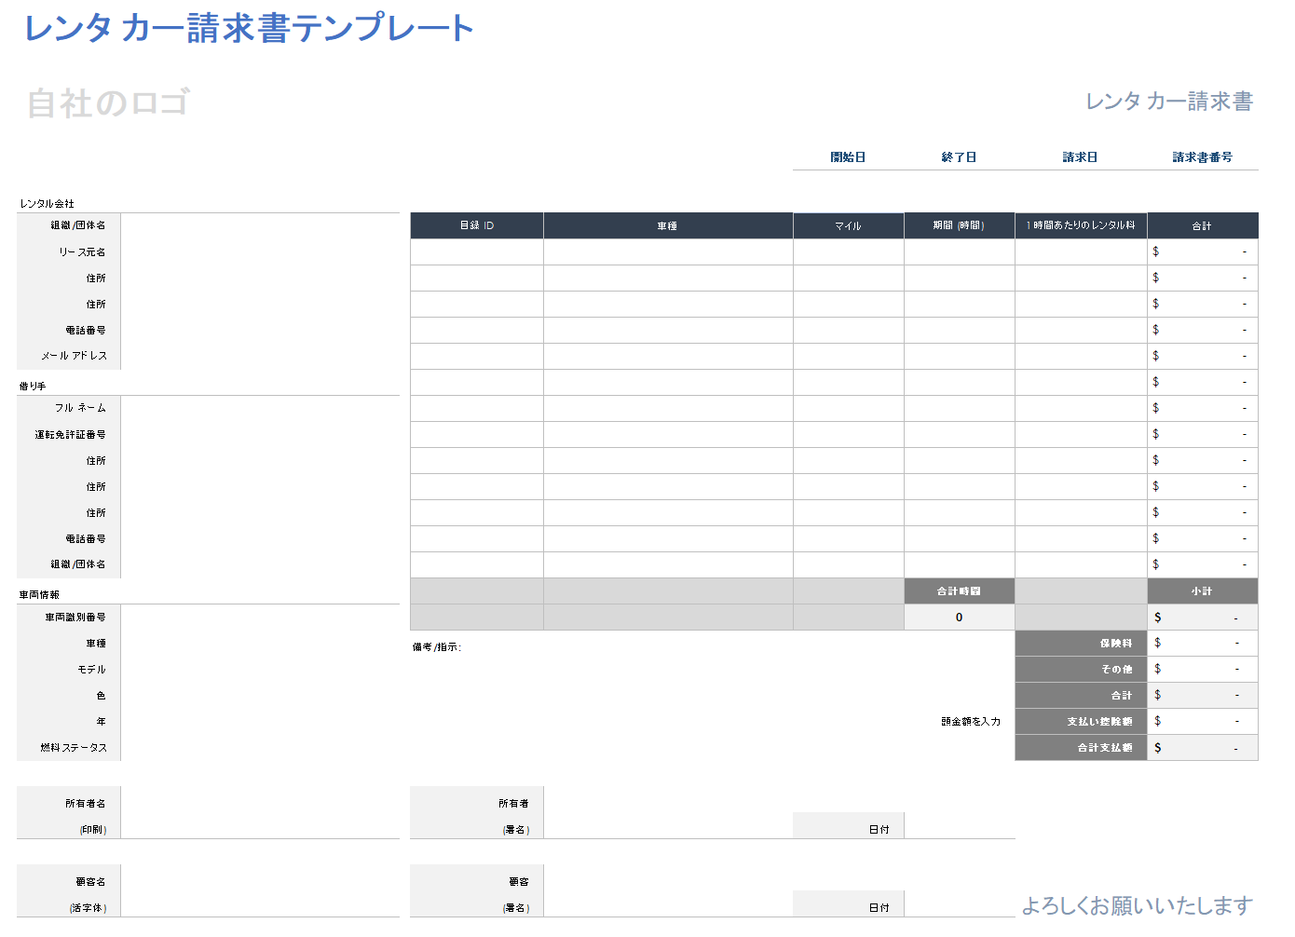Click the 頭金額を入力 note text
This screenshot has height=937, width=1295.
[x=971, y=722]
